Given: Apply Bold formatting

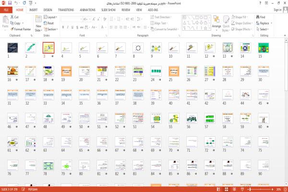Looking at the screenshot, I should (63, 27).
